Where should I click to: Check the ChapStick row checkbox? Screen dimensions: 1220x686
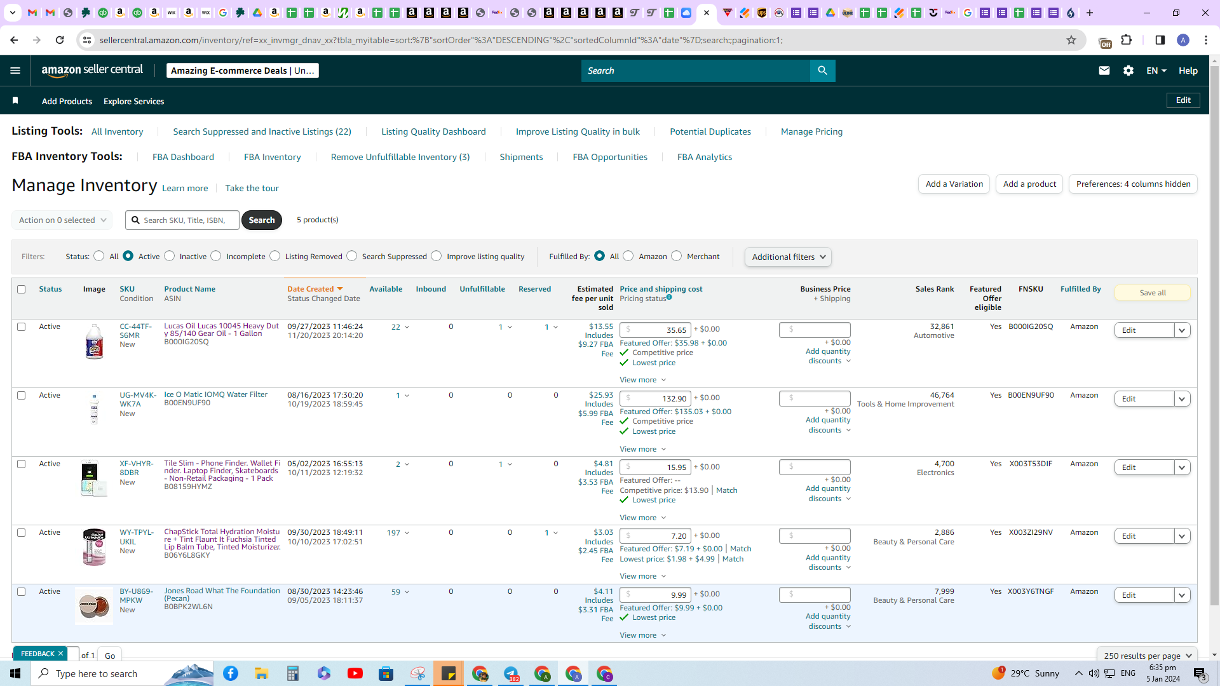[x=21, y=532]
